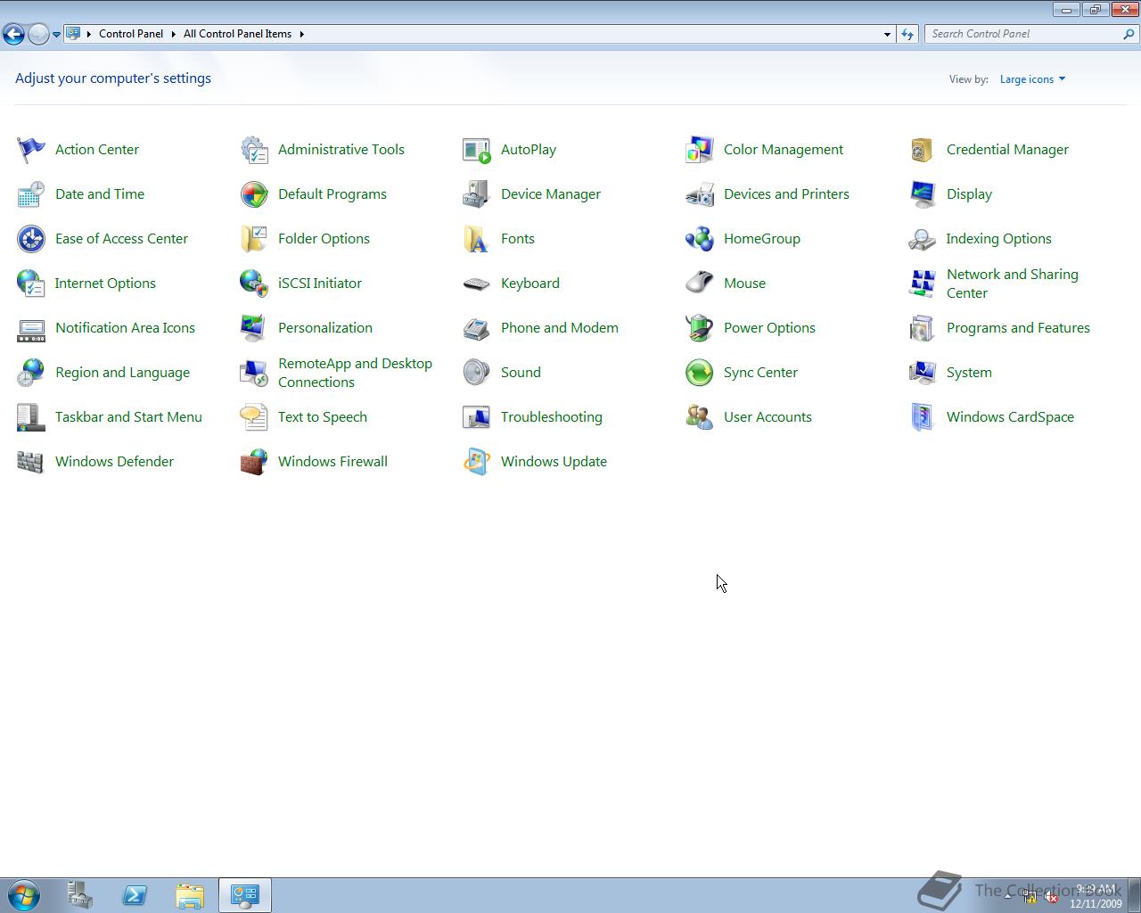Open the Display monitor icon
The height and width of the screenshot is (913, 1141).
923,194
